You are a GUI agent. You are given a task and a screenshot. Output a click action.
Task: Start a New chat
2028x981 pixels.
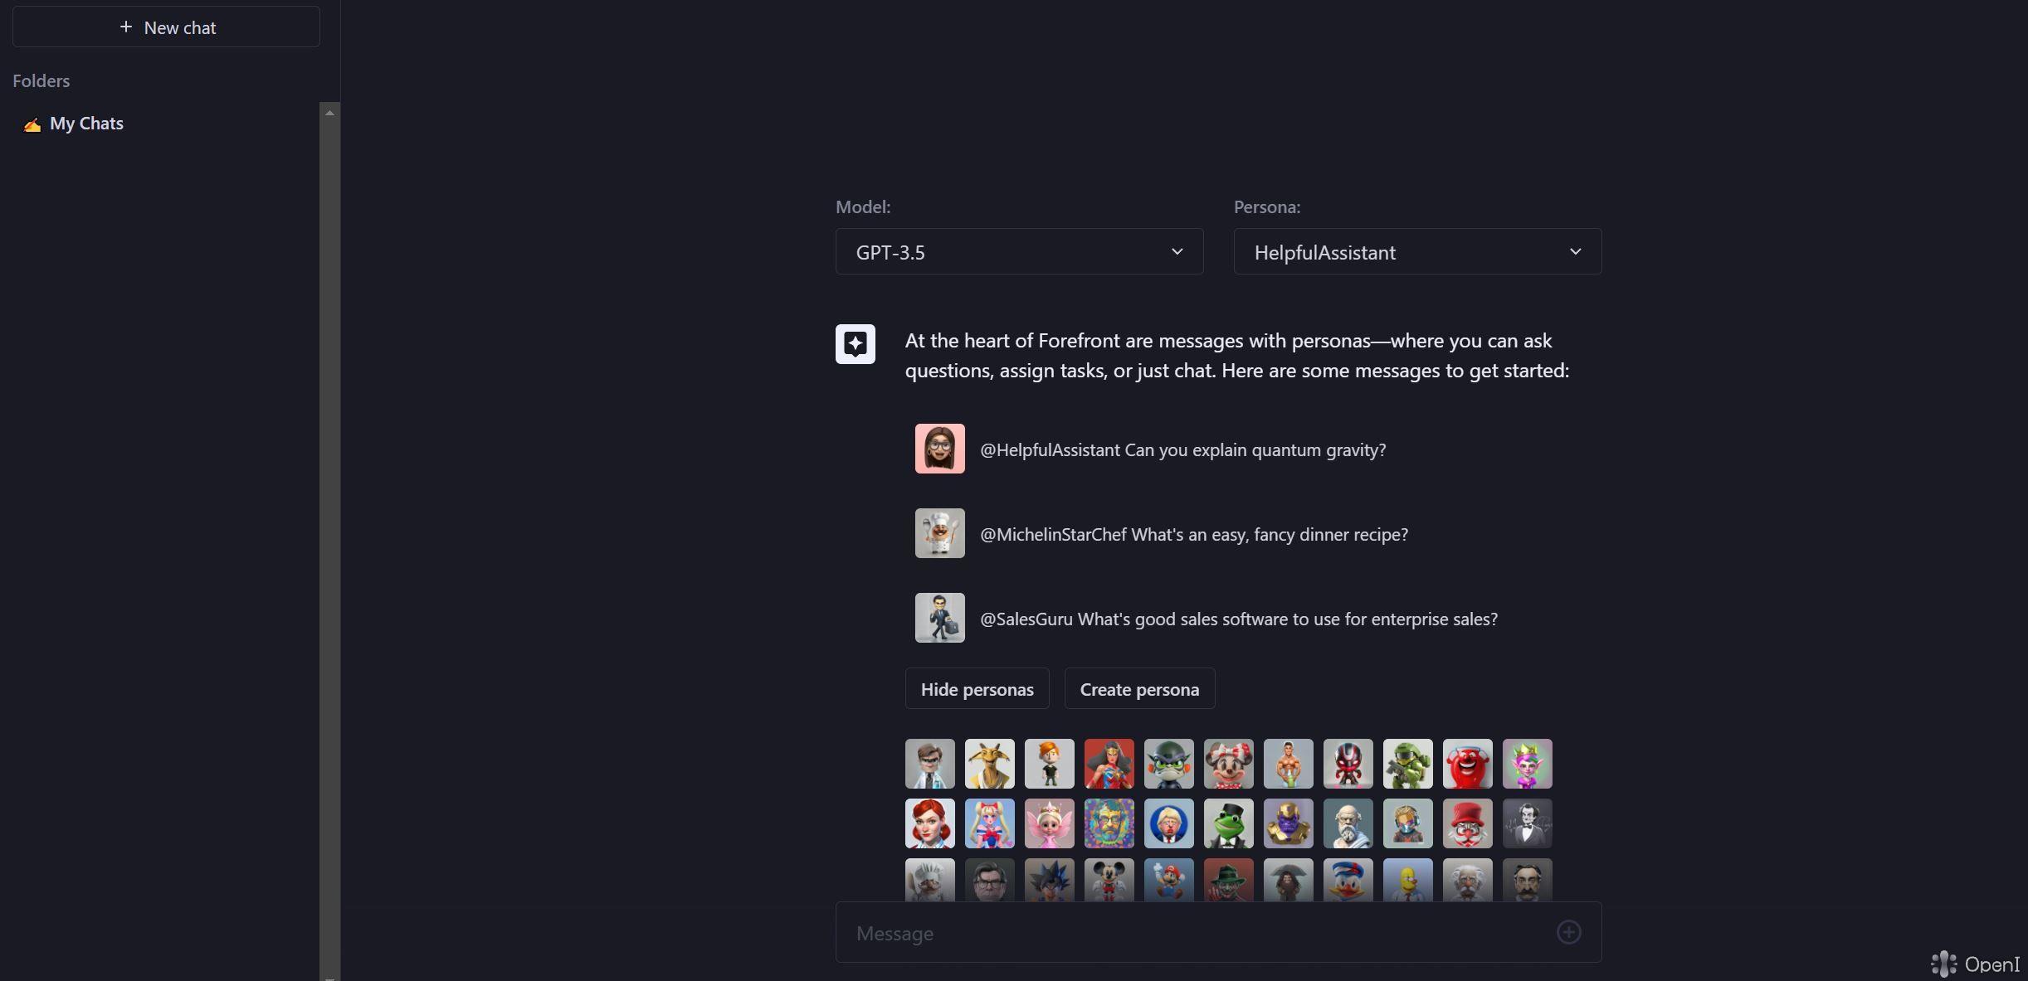tap(166, 27)
